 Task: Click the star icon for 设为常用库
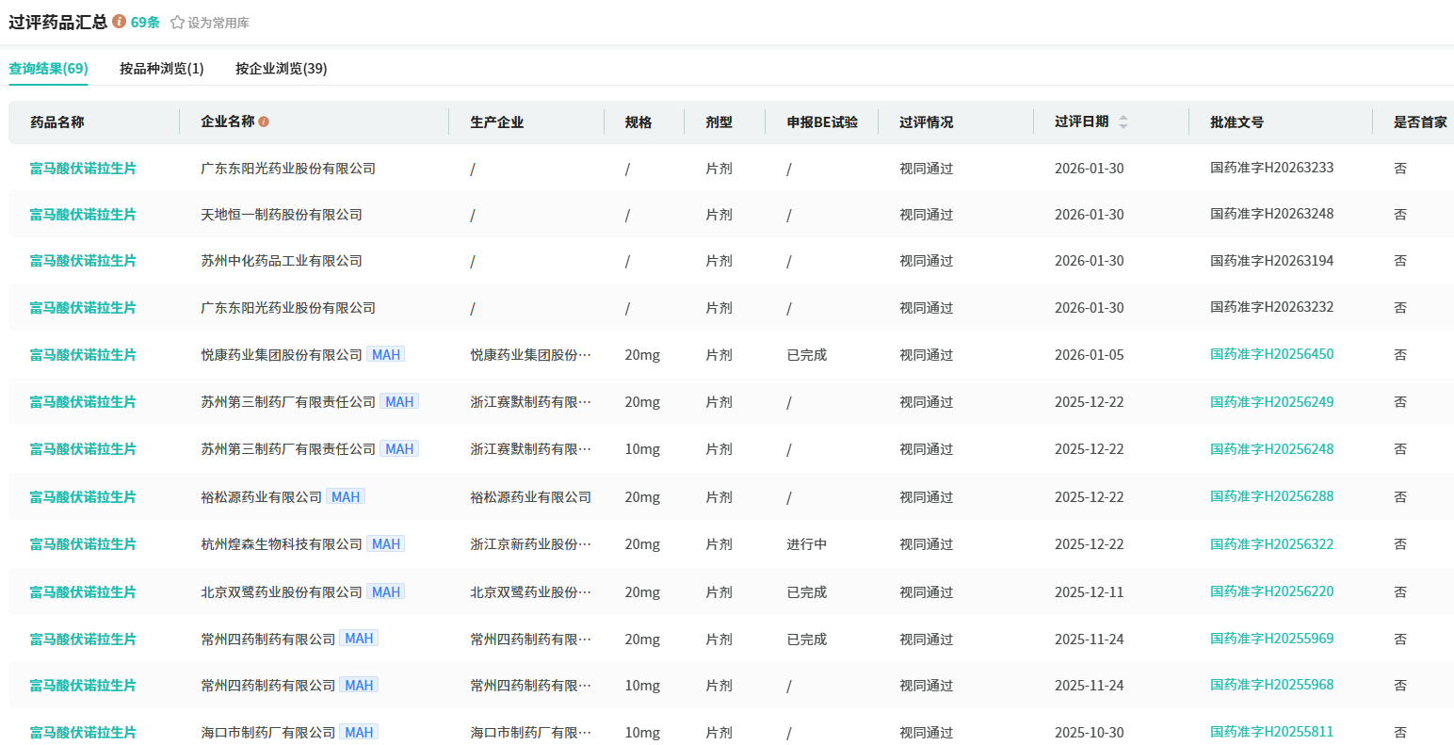(x=177, y=23)
